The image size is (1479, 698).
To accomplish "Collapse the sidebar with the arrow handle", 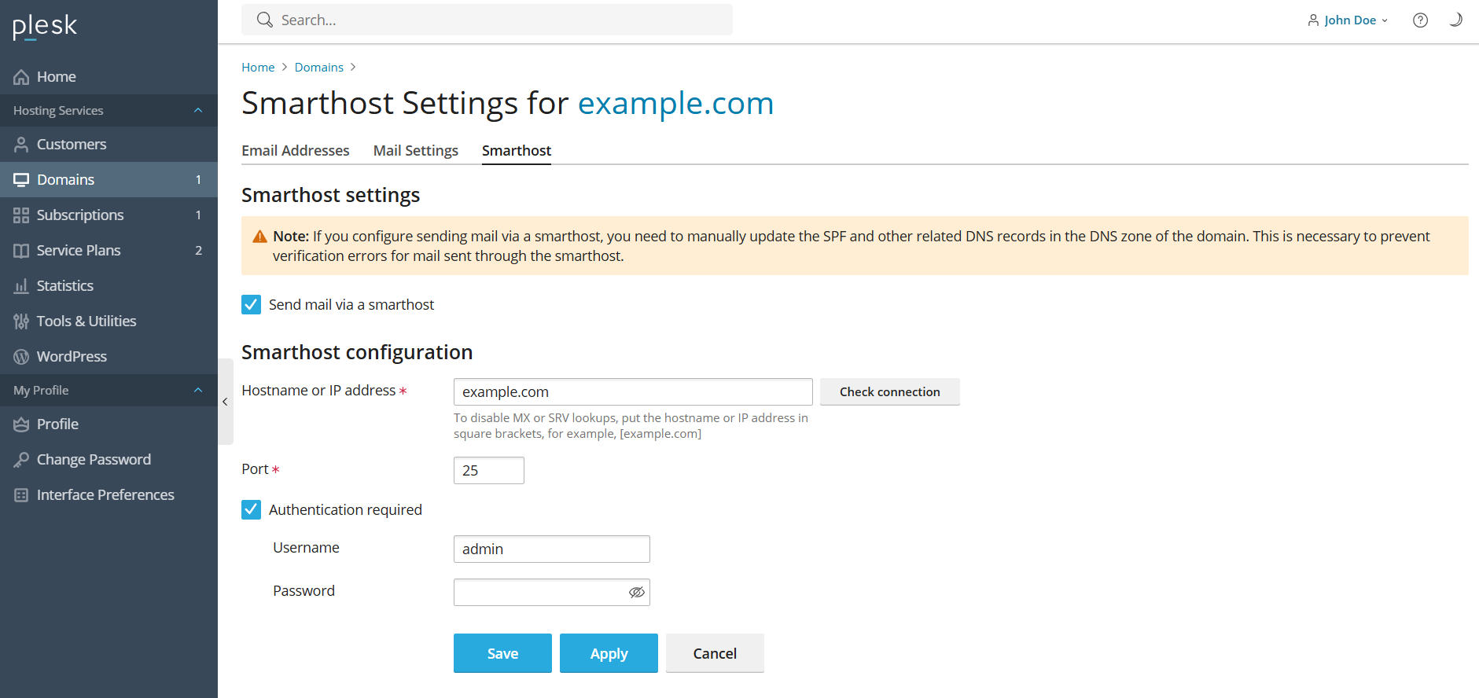I will tap(225, 402).
